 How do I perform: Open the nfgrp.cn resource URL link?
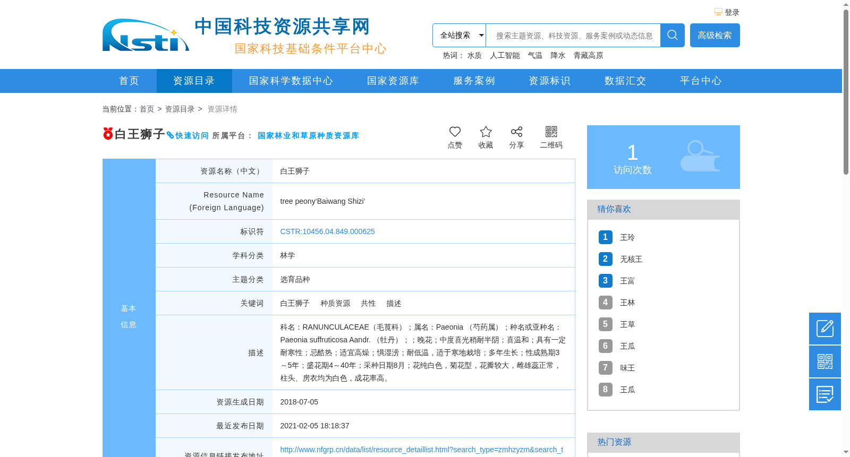pyautogui.click(x=421, y=450)
